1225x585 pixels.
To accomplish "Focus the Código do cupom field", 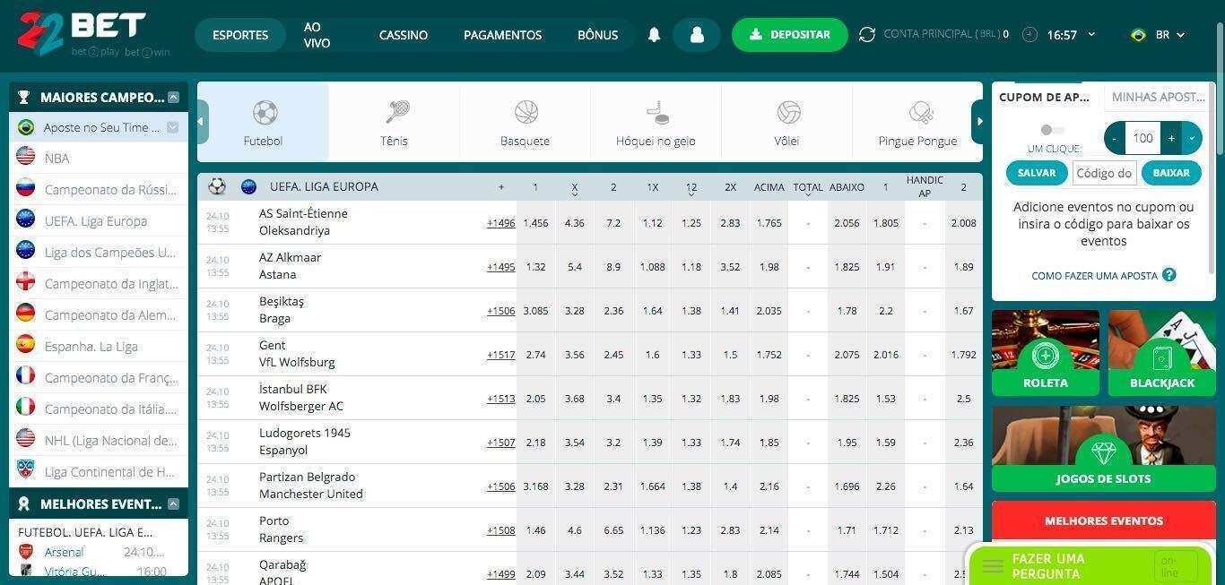I will point(1104,173).
